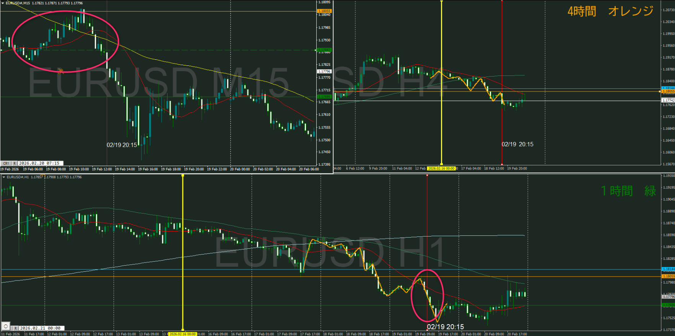Image resolution: width=675 pixels, height=336 pixels.
Task: Click the orange 4時間 オレンジ text label
Action: point(610,11)
